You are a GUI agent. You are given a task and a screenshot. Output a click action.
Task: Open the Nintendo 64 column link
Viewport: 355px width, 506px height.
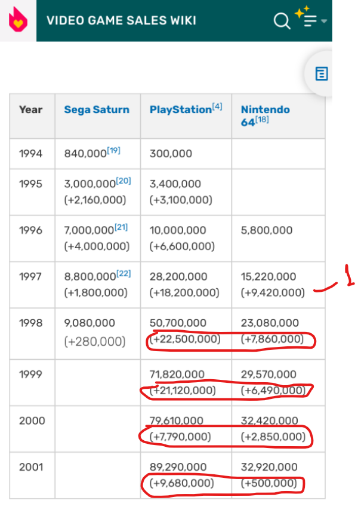(x=265, y=115)
